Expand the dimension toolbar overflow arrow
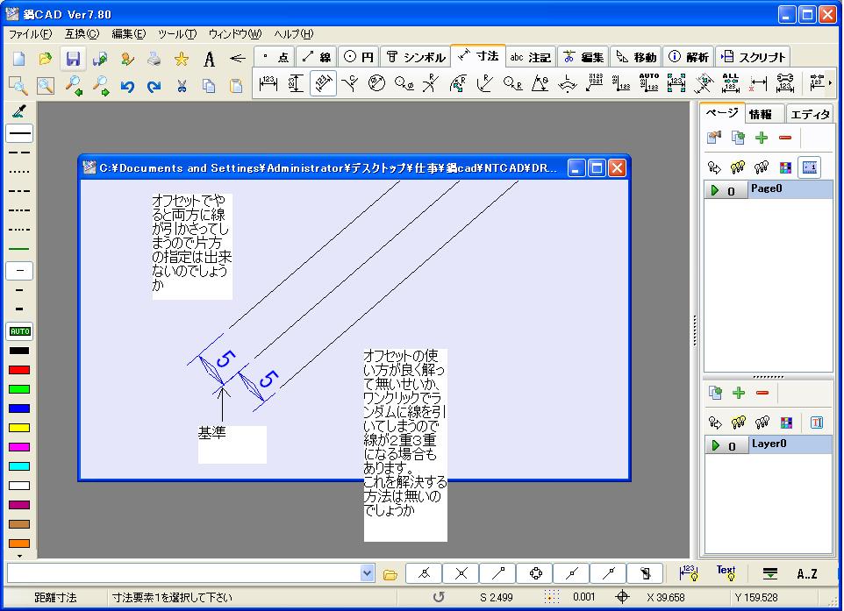 [831, 82]
